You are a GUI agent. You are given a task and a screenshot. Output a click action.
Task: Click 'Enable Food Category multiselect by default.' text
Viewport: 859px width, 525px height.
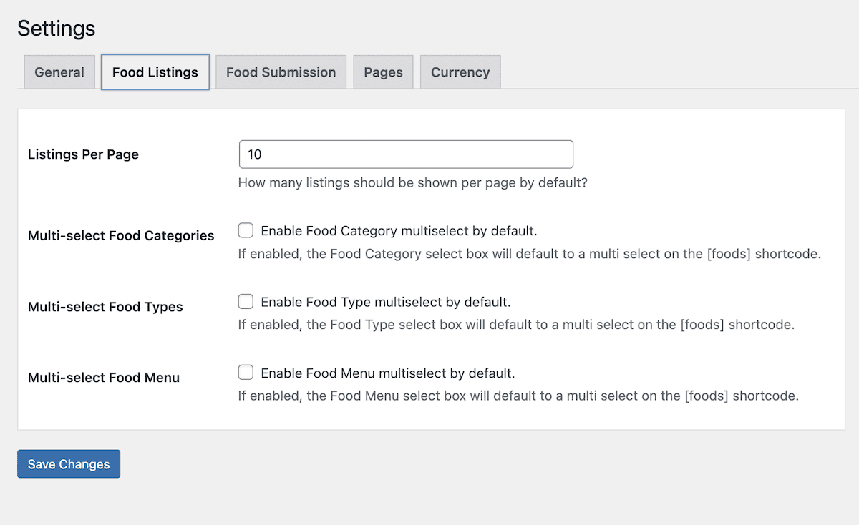tap(399, 231)
